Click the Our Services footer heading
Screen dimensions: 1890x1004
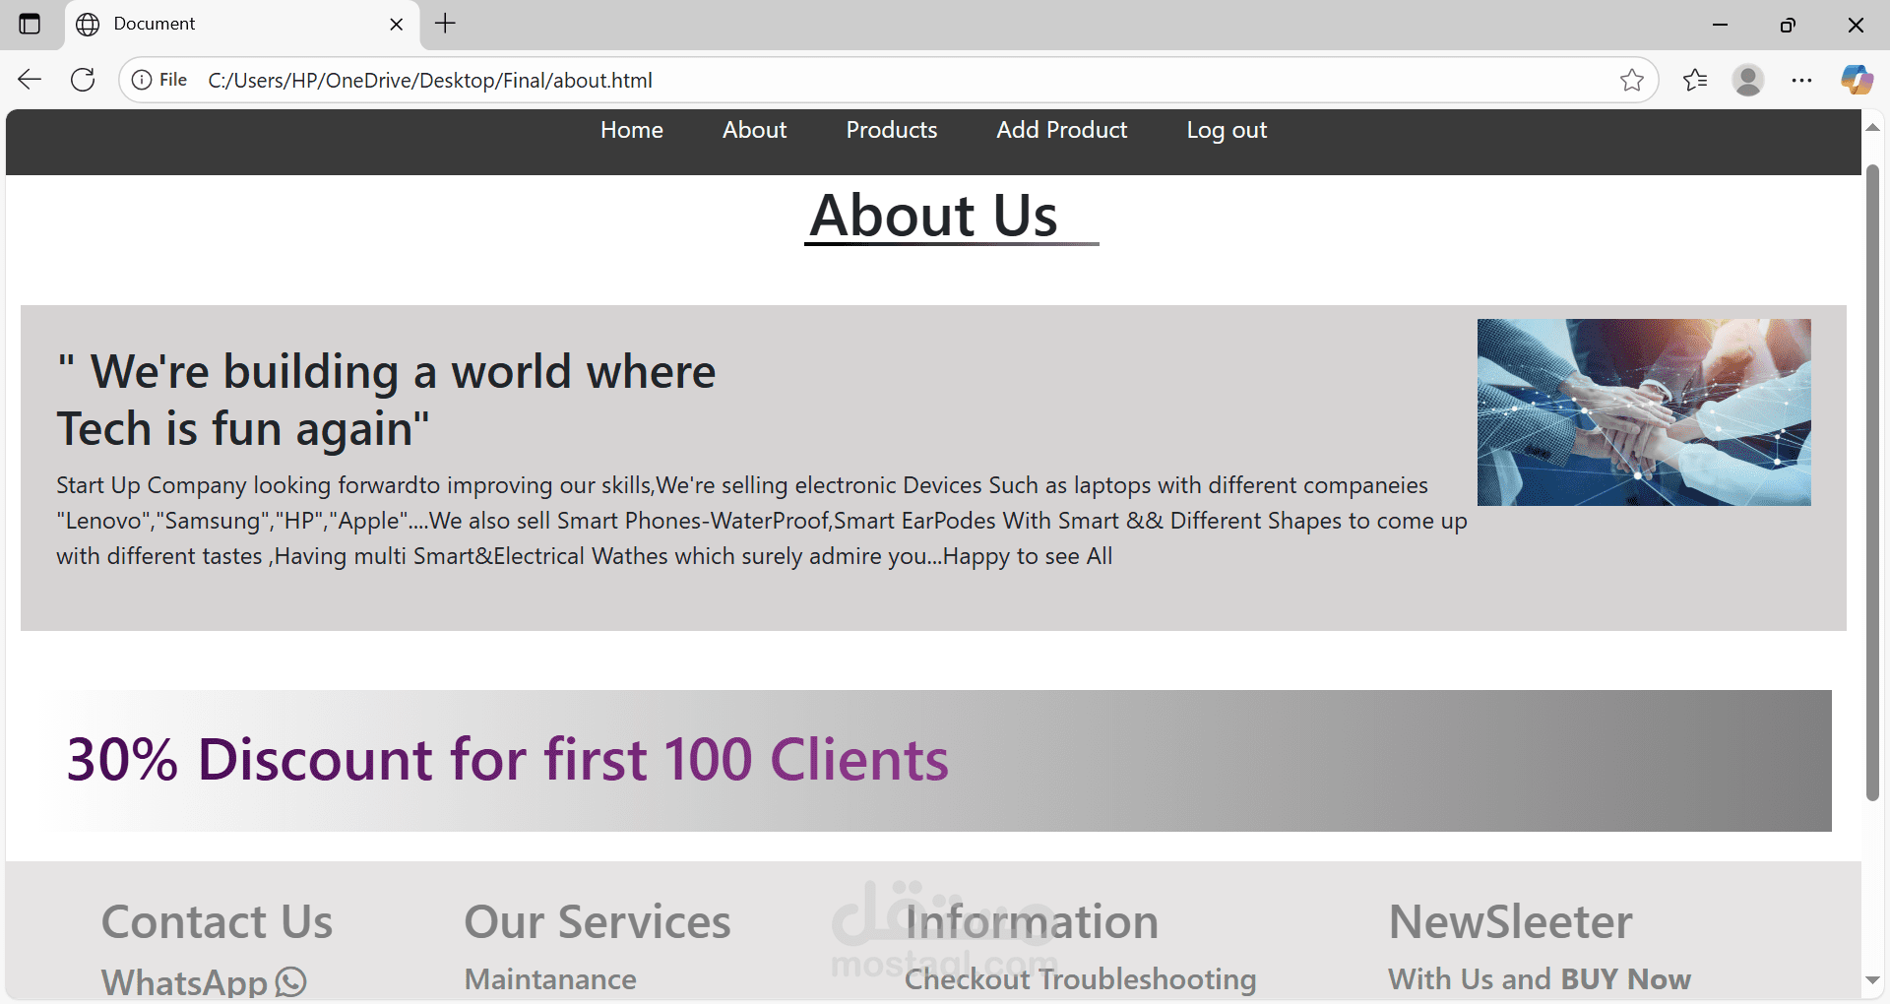pyautogui.click(x=598, y=922)
